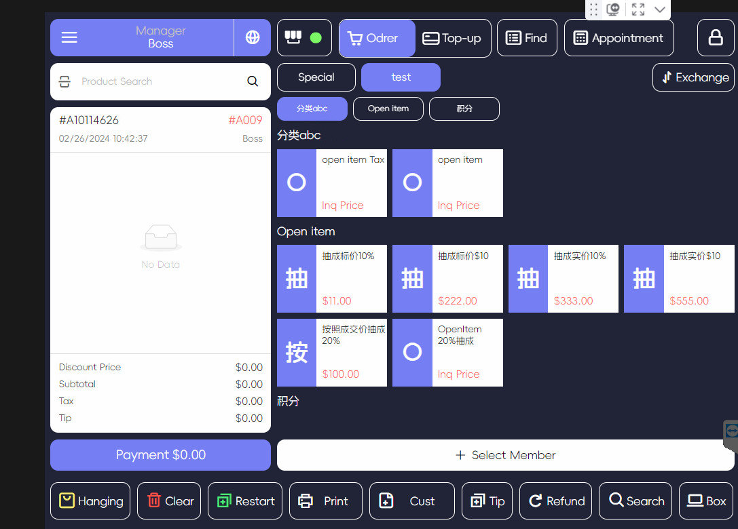Click the Refund button
This screenshot has height=529, width=738.
(x=555, y=501)
